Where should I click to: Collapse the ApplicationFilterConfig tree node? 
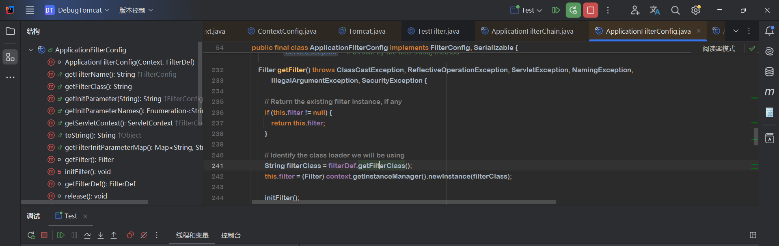click(31, 50)
